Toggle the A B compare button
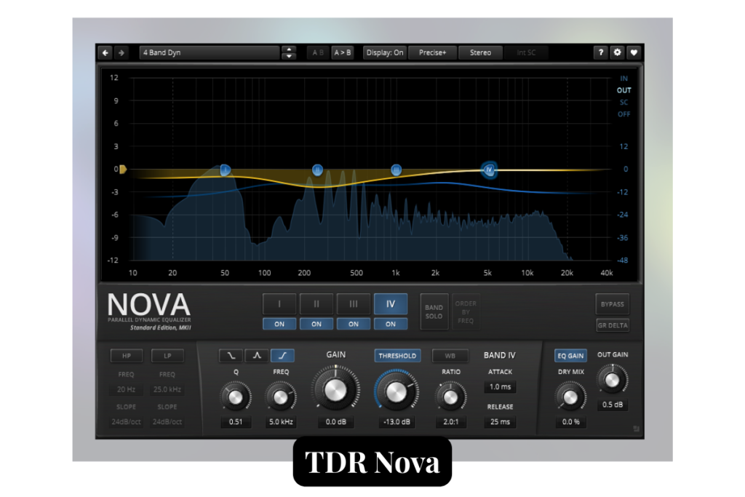Image resolution: width=745 pixels, height=497 pixels. pos(318,52)
